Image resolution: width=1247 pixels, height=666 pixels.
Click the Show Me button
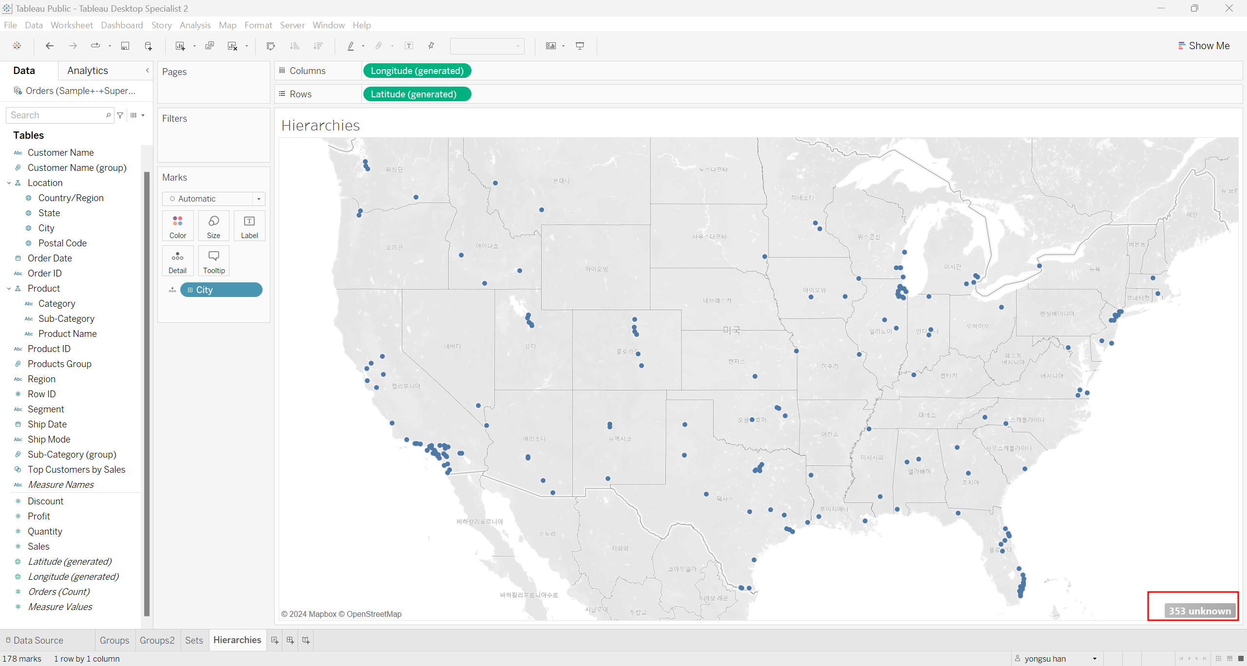click(x=1204, y=46)
